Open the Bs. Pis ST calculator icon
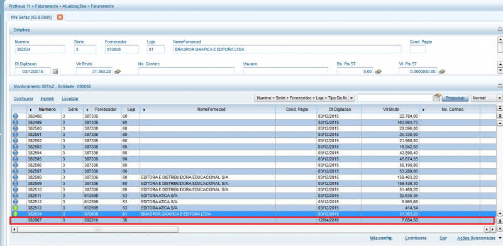Viewport: 503px width, 246px height. pos(378,71)
